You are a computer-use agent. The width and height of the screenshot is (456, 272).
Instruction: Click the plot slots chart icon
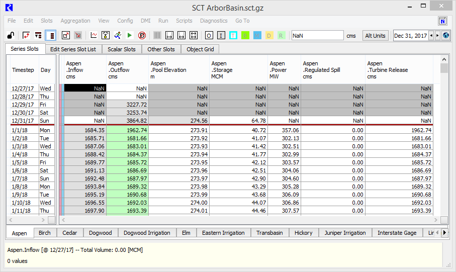tap(94, 35)
